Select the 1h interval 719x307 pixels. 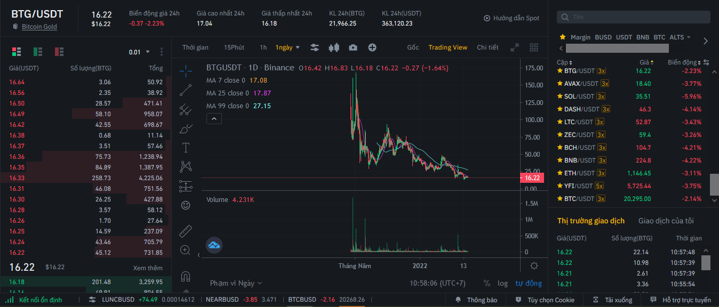pos(263,47)
